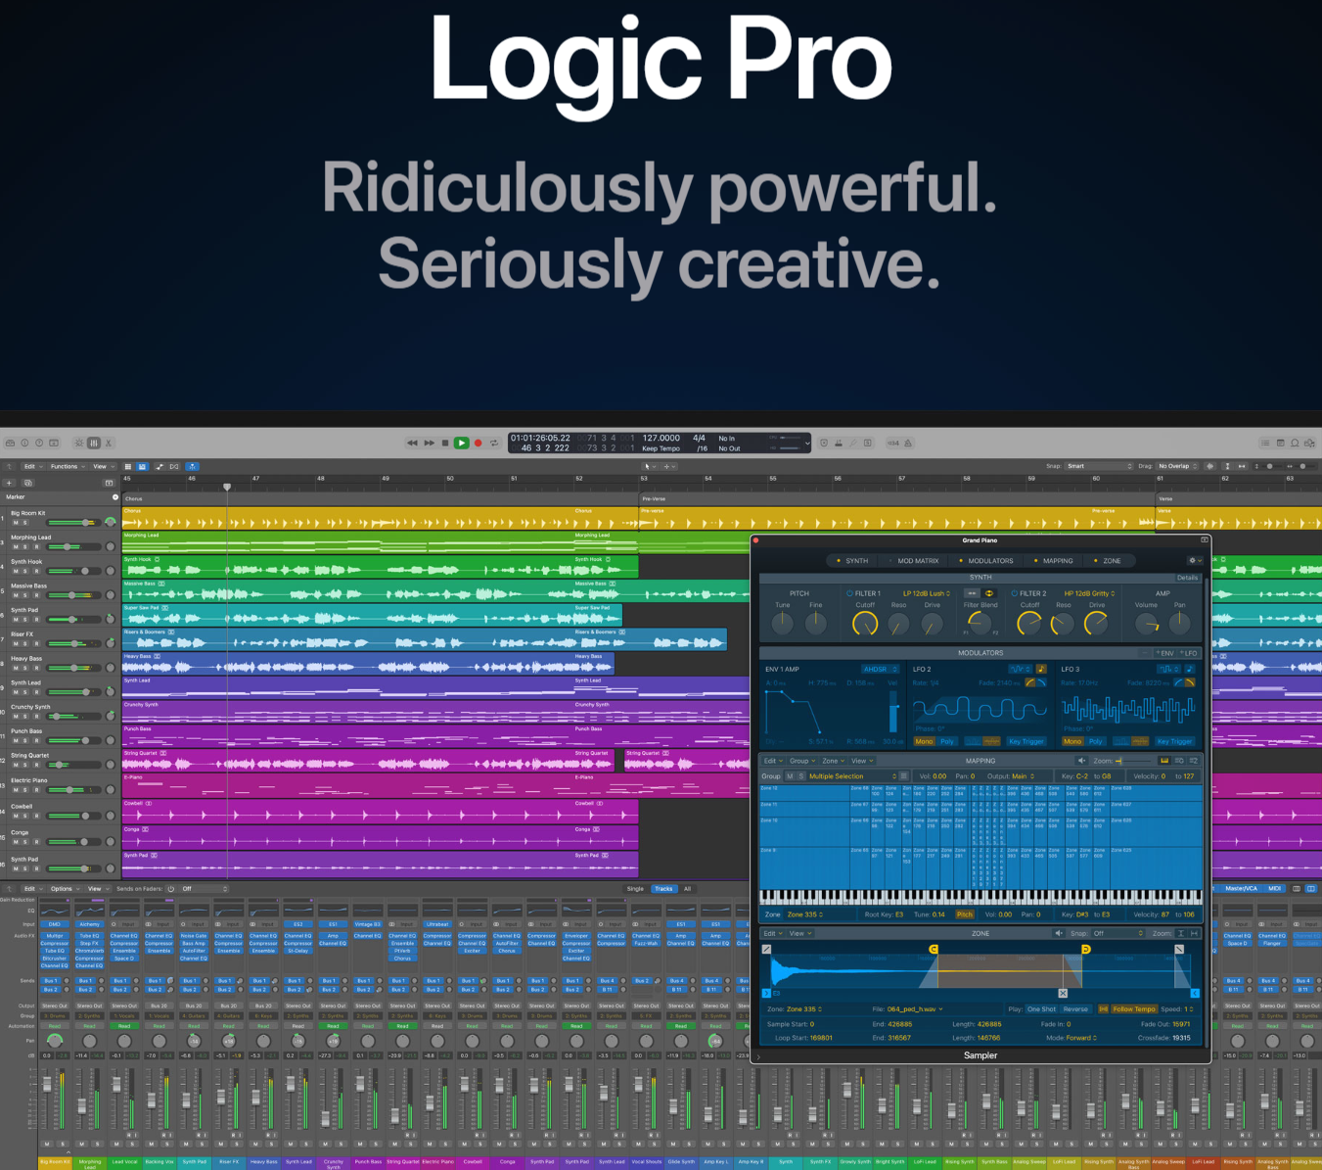Toggle the Cycle loop button
Screen dimensions: 1322x1170
[x=494, y=444]
